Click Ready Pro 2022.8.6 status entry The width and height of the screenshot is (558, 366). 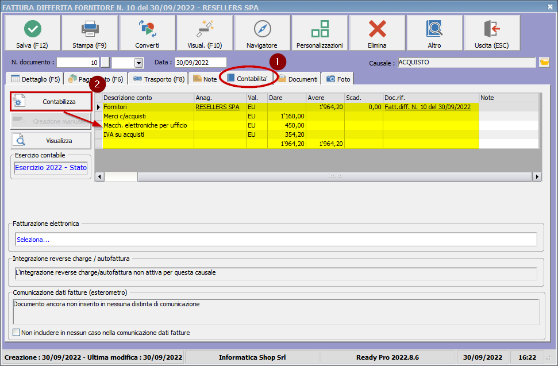[387, 357]
